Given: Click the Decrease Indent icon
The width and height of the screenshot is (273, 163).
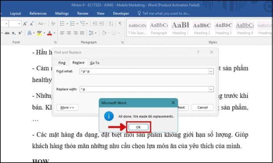Looking at the screenshot, I should (95, 23).
